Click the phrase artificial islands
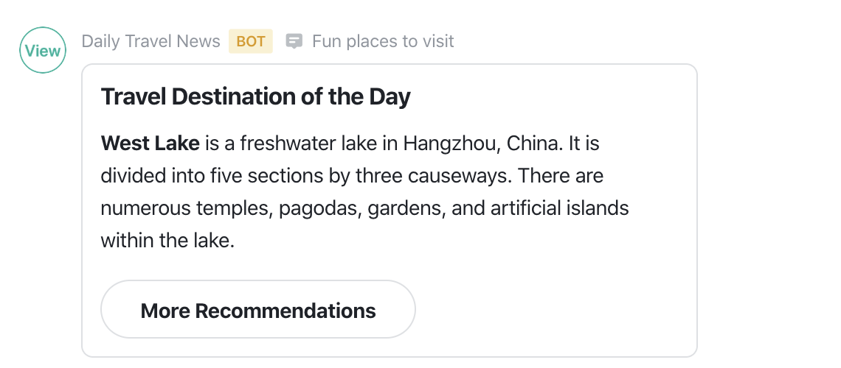Viewport: 841px width, 368px height. click(559, 208)
